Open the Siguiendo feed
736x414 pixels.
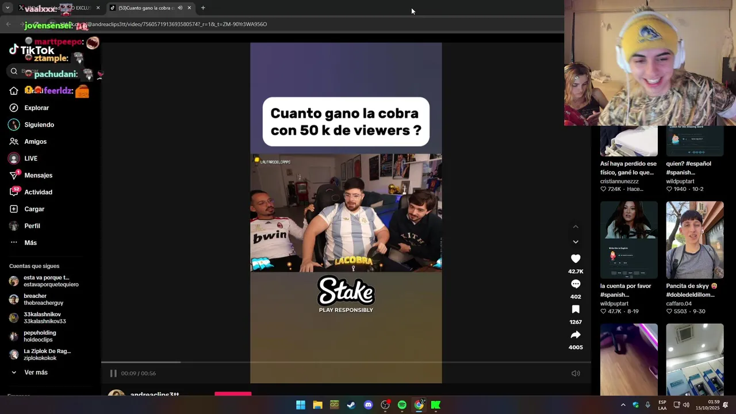point(39,125)
